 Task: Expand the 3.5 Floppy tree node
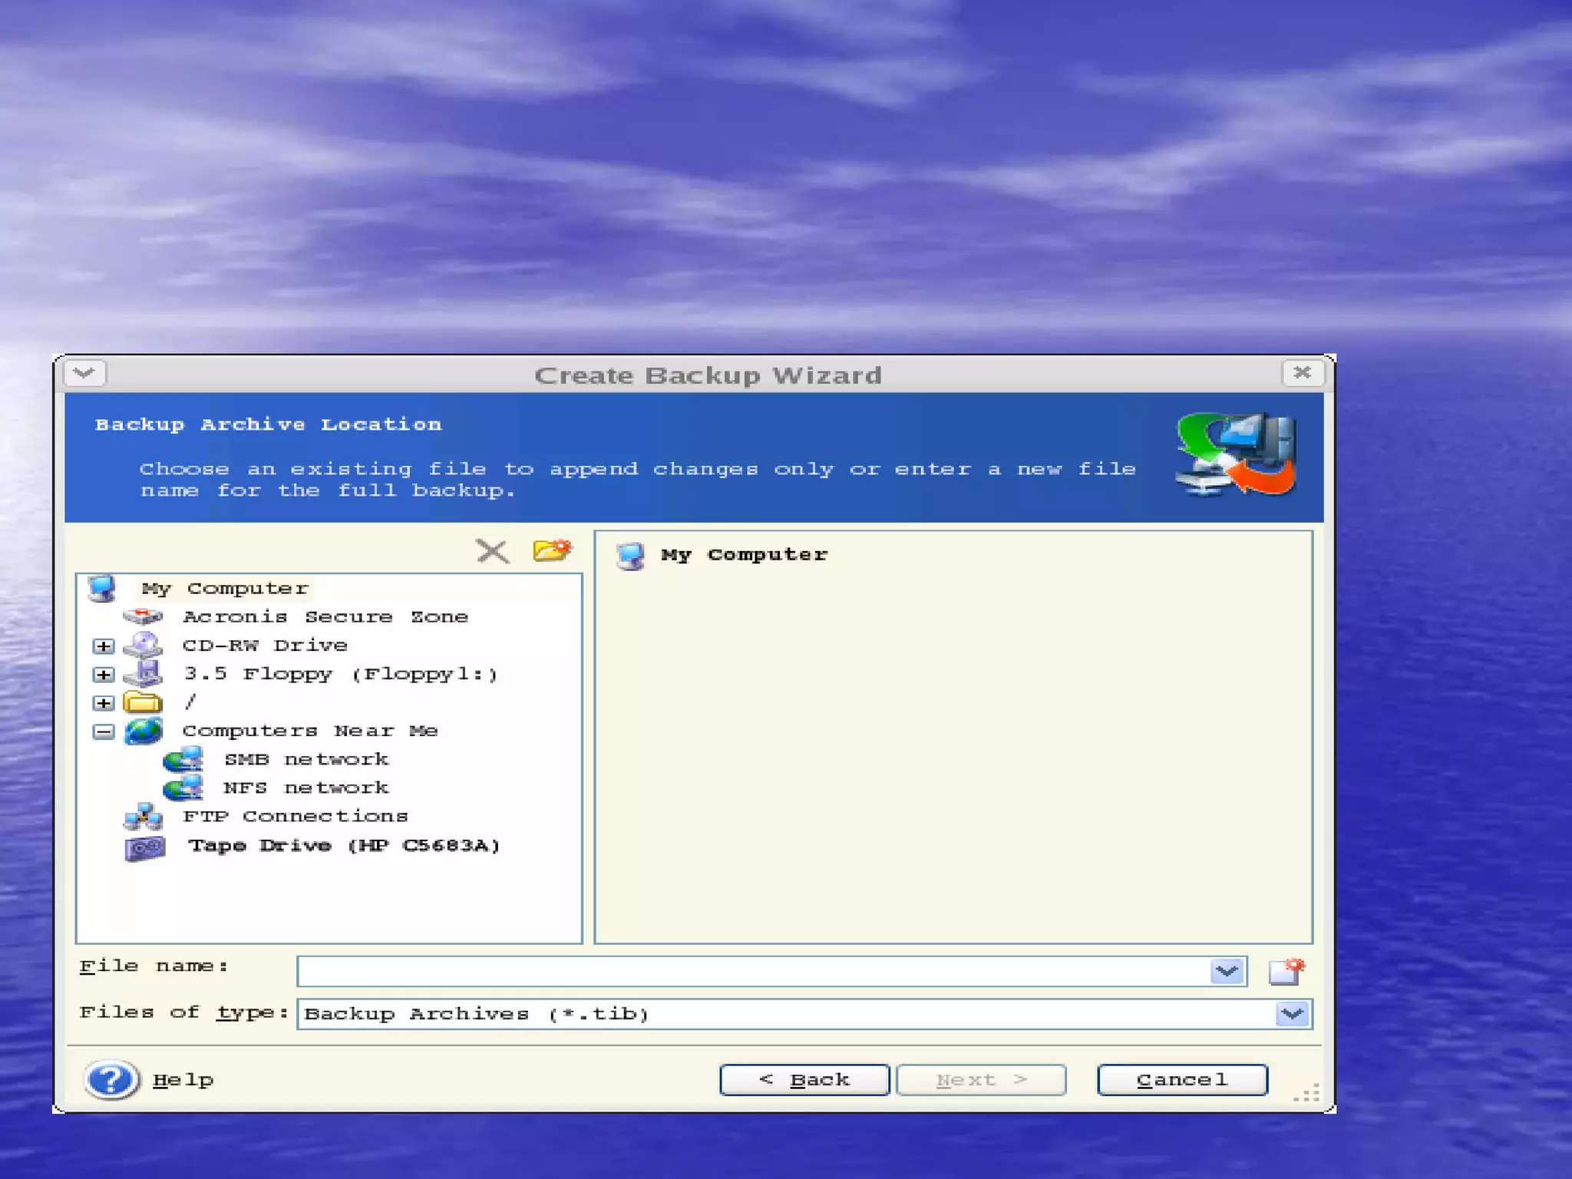point(104,674)
